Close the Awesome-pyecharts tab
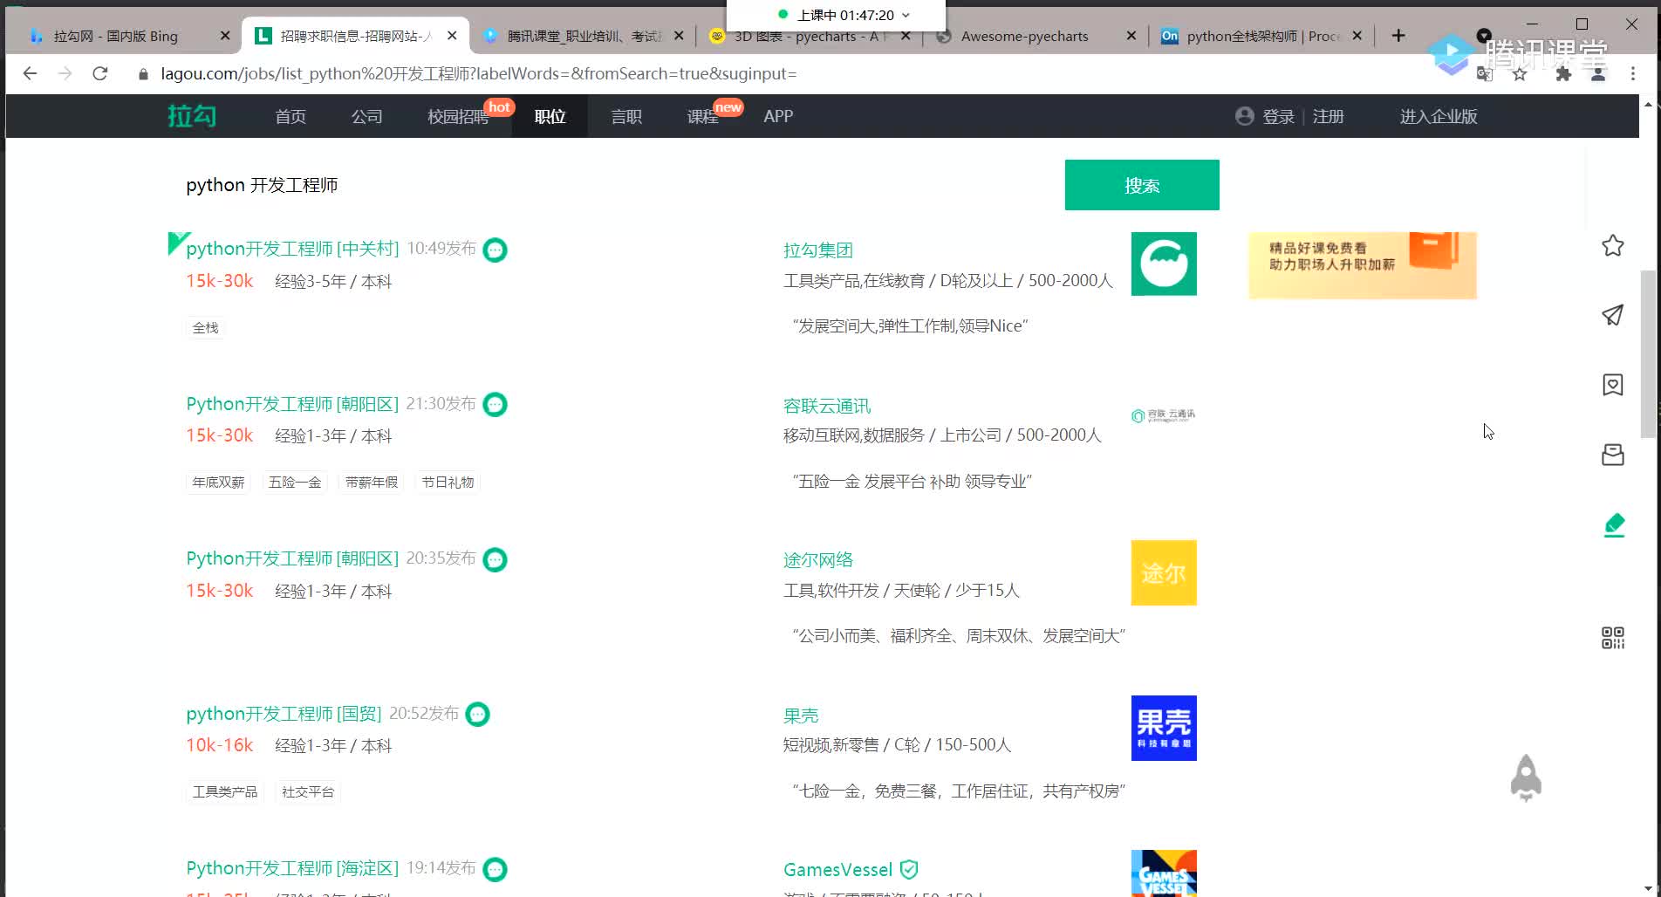The width and height of the screenshot is (1661, 897). [x=1131, y=36]
